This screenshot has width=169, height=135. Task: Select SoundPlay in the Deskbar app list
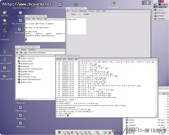(161, 19)
